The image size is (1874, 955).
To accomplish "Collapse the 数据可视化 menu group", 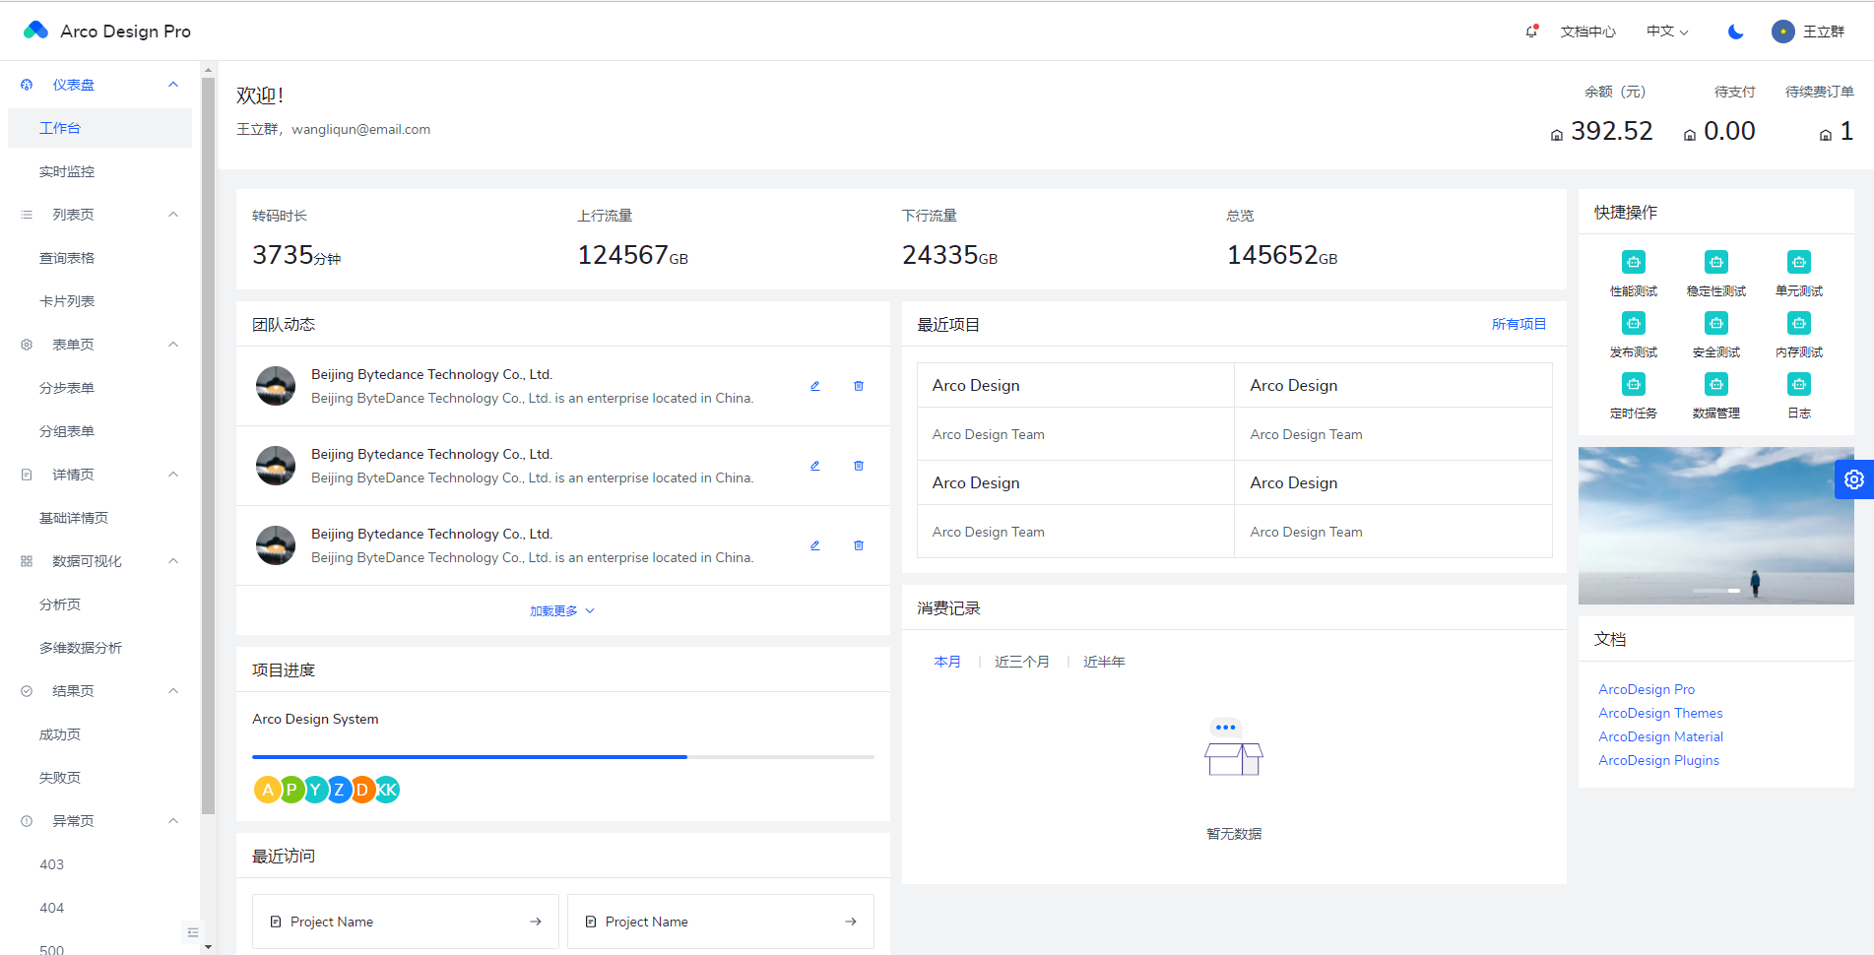I will [99, 561].
